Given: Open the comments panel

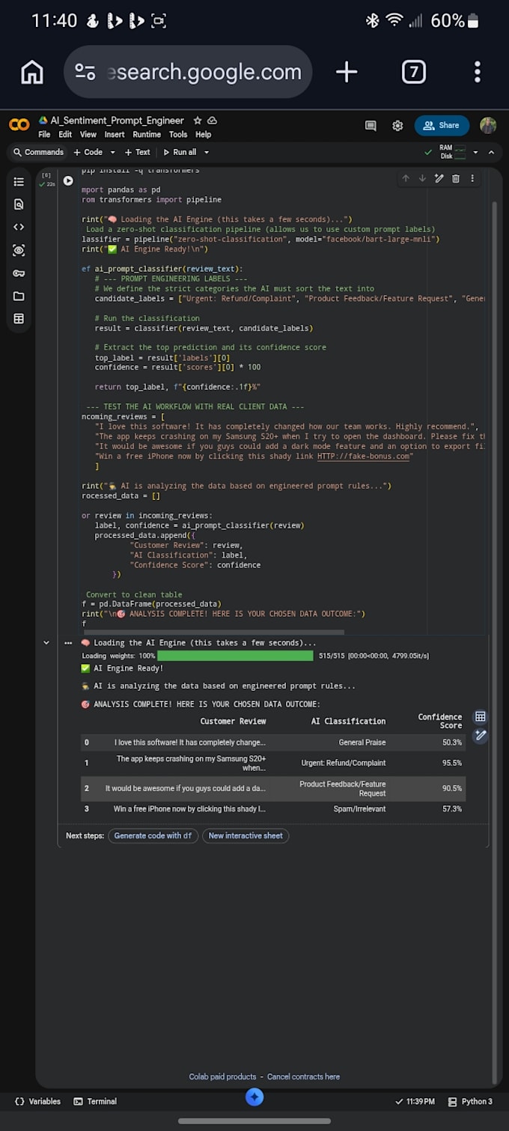Looking at the screenshot, I should (x=371, y=126).
